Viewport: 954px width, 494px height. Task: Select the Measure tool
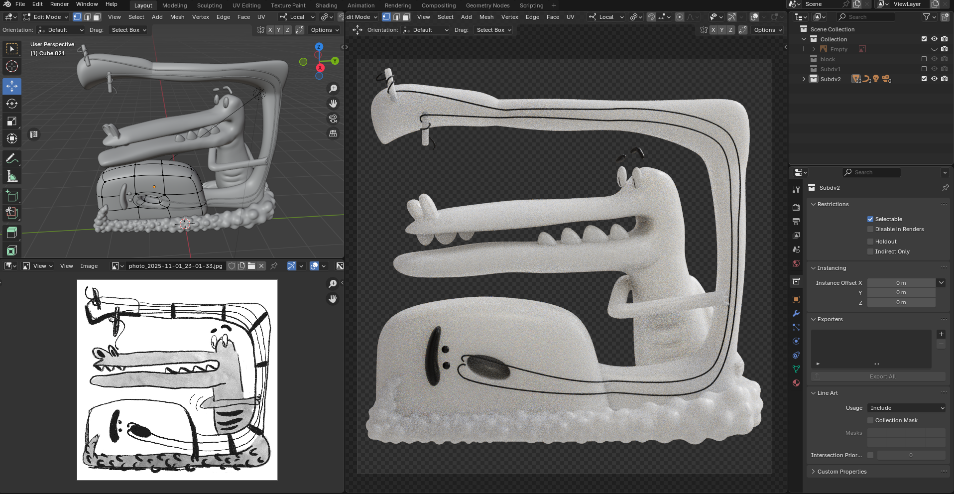[12, 176]
